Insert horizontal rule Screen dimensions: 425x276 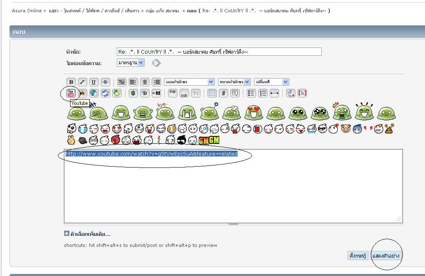[274, 93]
